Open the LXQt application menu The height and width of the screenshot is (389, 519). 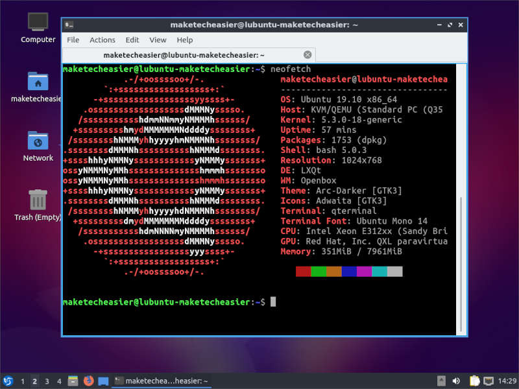(x=8, y=381)
